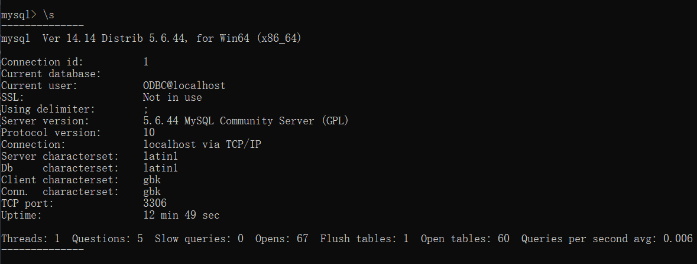Click the 'Slow queries: 0' status text
The height and width of the screenshot is (264, 697).
[199, 239]
